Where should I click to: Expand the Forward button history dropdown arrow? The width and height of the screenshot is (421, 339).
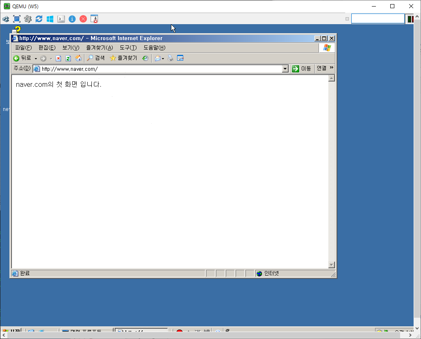pyautogui.click(x=51, y=59)
